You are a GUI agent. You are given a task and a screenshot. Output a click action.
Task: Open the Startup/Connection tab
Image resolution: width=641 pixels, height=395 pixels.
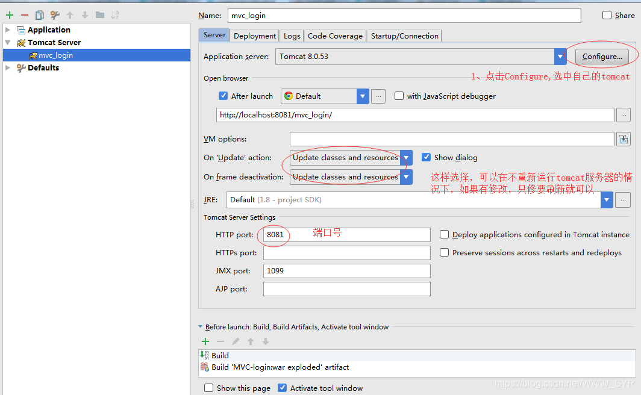(405, 36)
